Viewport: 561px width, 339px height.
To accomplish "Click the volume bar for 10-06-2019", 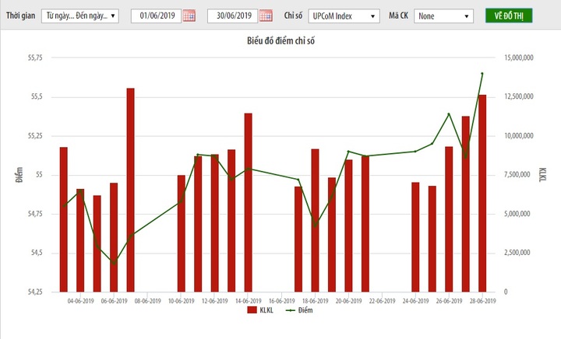I will (x=182, y=233).
